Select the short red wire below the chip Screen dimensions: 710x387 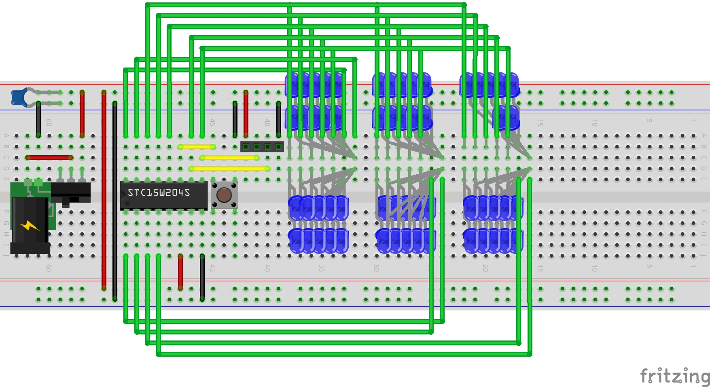click(x=180, y=272)
